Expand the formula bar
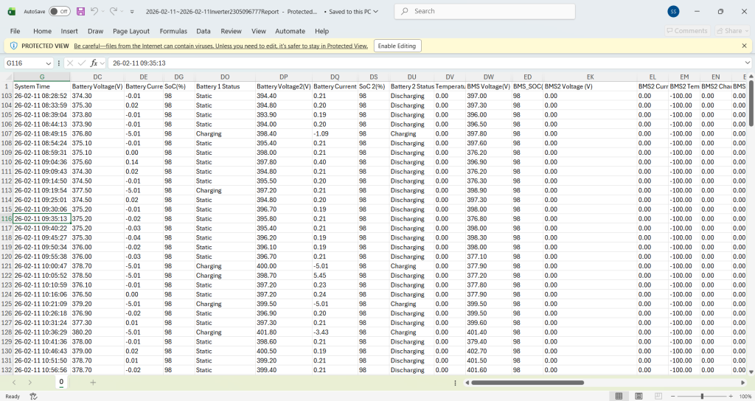Screen dimensions: 755x401 (746, 63)
